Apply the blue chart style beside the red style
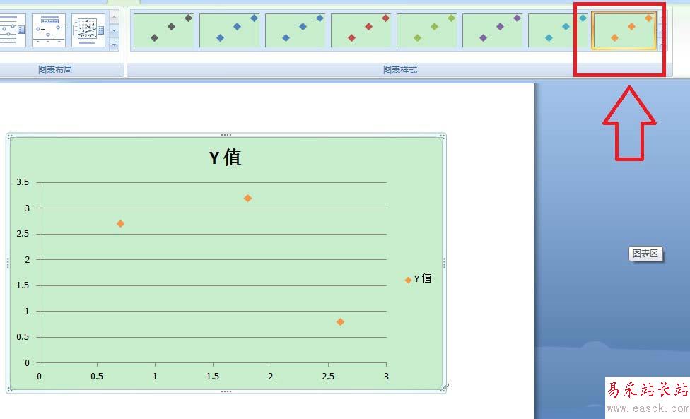Viewport: 690px width, 419px height. click(x=295, y=30)
